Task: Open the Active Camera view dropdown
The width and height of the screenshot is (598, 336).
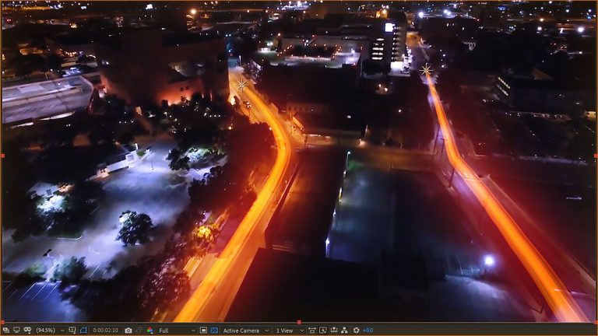Action: (x=246, y=331)
